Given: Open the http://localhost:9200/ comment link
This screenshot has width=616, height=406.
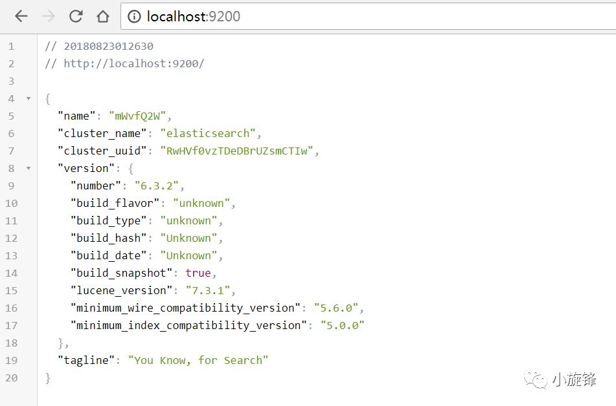Looking at the screenshot, I should (134, 63).
